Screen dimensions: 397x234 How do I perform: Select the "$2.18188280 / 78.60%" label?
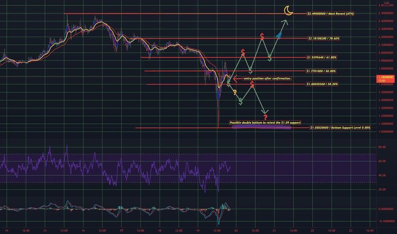coord(324,38)
